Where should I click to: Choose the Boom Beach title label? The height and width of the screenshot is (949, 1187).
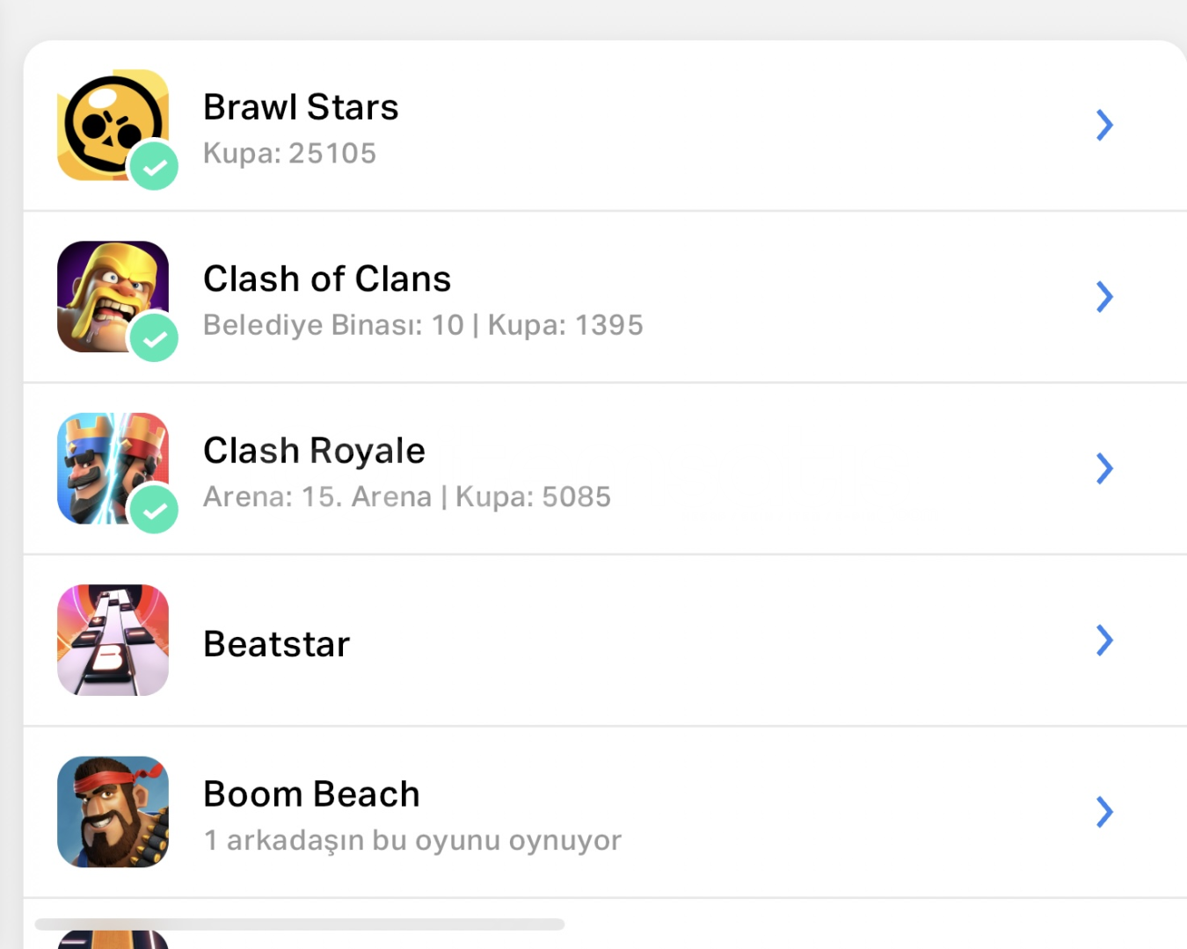311,794
